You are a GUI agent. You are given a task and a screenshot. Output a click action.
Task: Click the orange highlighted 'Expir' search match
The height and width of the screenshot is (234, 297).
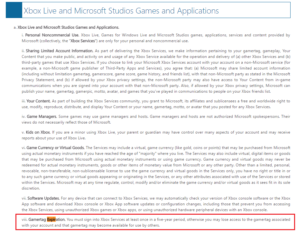(51, 220)
